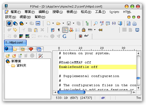Open the HTML menu

coord(127,12)
